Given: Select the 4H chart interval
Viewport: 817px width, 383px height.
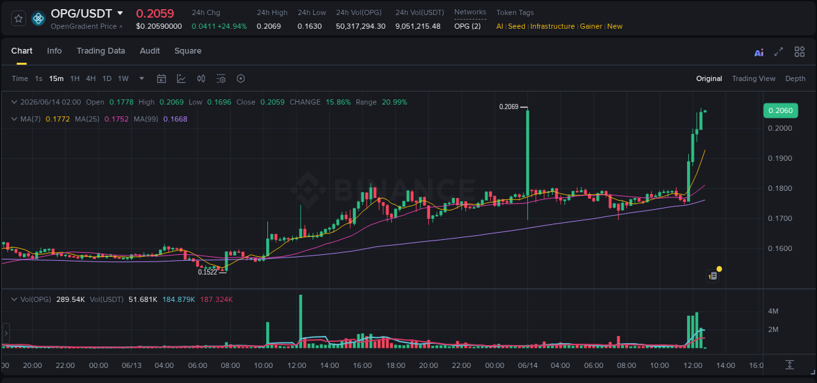Looking at the screenshot, I should pyautogui.click(x=91, y=78).
